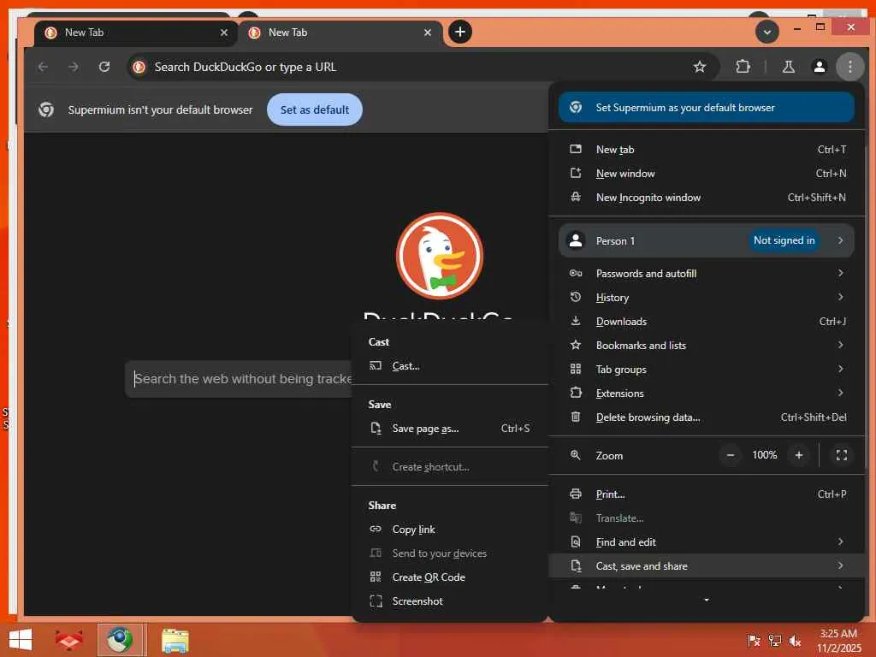Viewport: 876px width, 657px height.
Task: Click the Screenshot crop icon
Action: (x=376, y=601)
